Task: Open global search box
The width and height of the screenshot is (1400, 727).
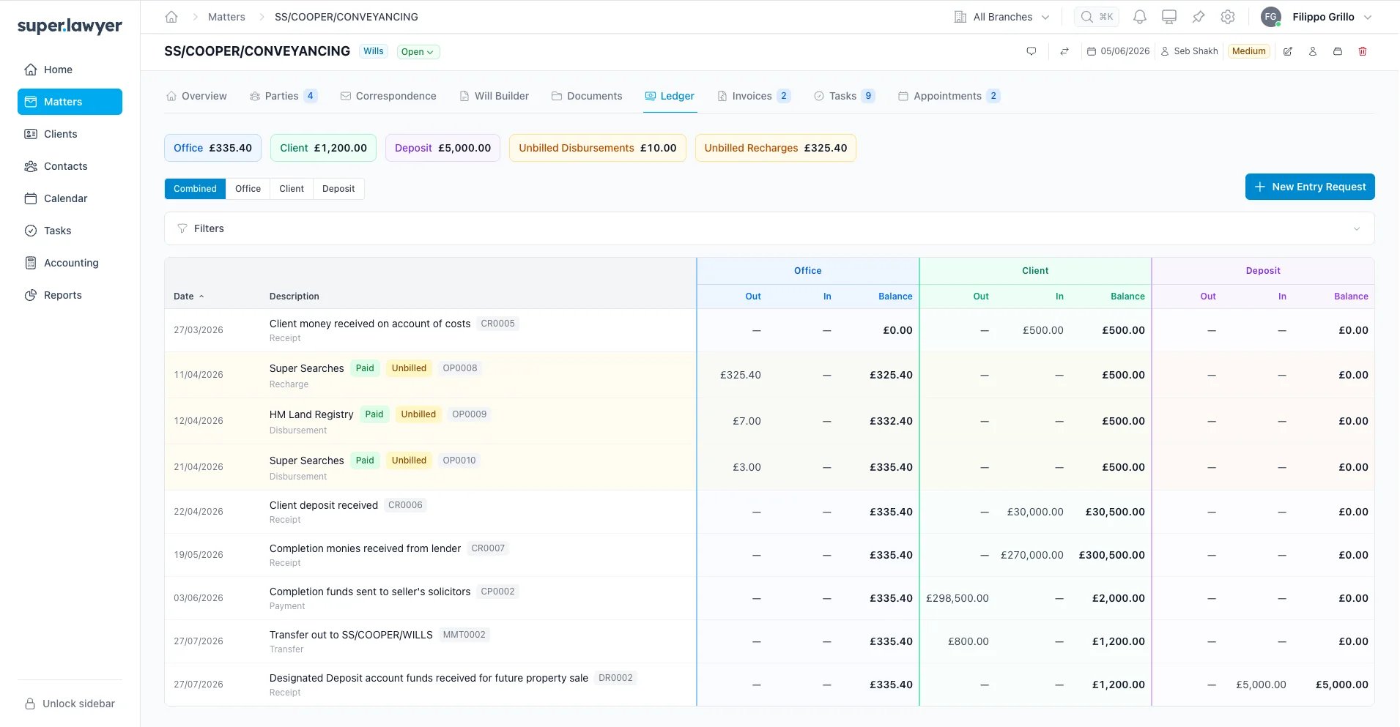Action: 1097,17
